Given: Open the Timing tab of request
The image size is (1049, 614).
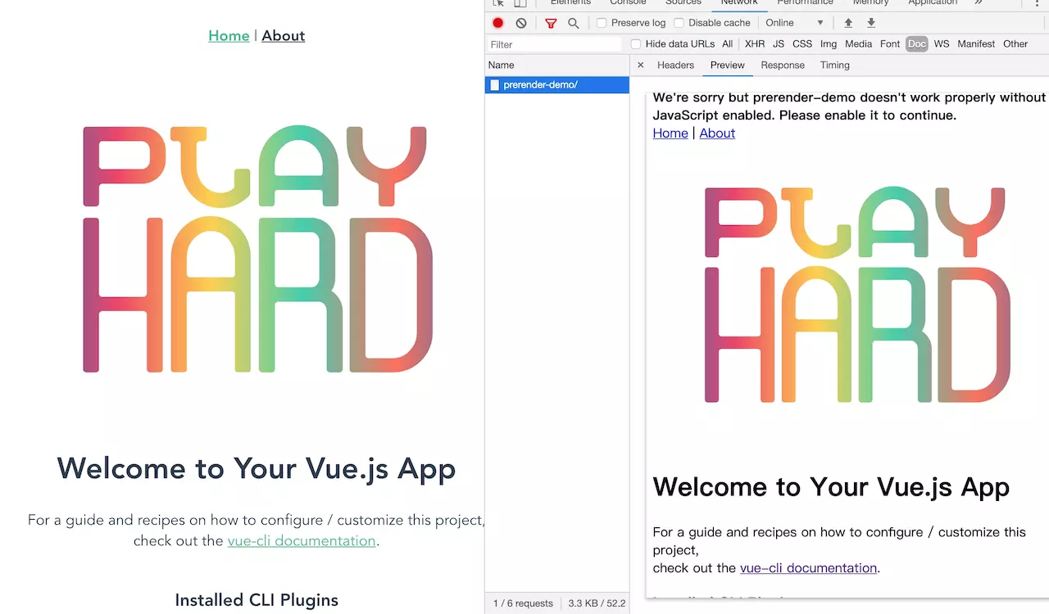Looking at the screenshot, I should (x=835, y=65).
